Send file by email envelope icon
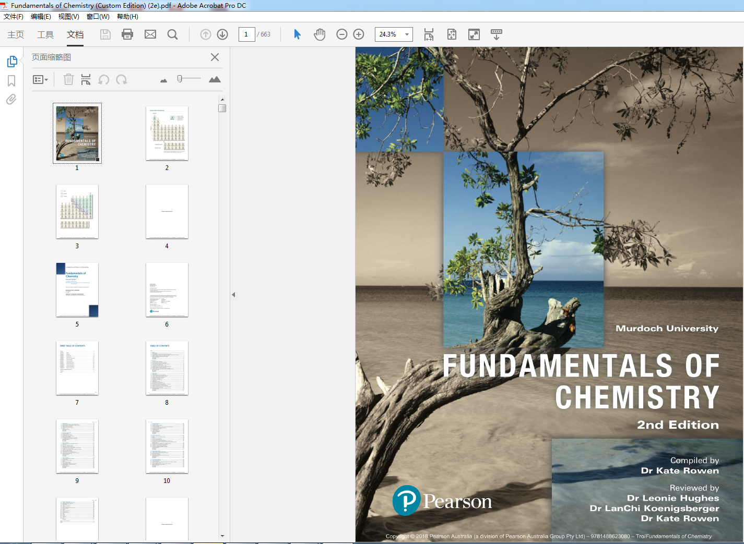 150,34
